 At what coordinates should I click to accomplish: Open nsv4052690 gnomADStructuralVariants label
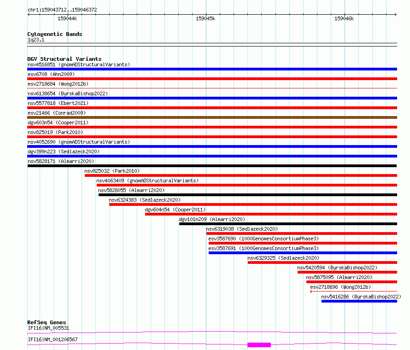(79, 142)
